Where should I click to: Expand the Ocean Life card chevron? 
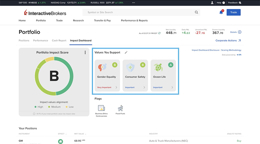(x=172, y=87)
